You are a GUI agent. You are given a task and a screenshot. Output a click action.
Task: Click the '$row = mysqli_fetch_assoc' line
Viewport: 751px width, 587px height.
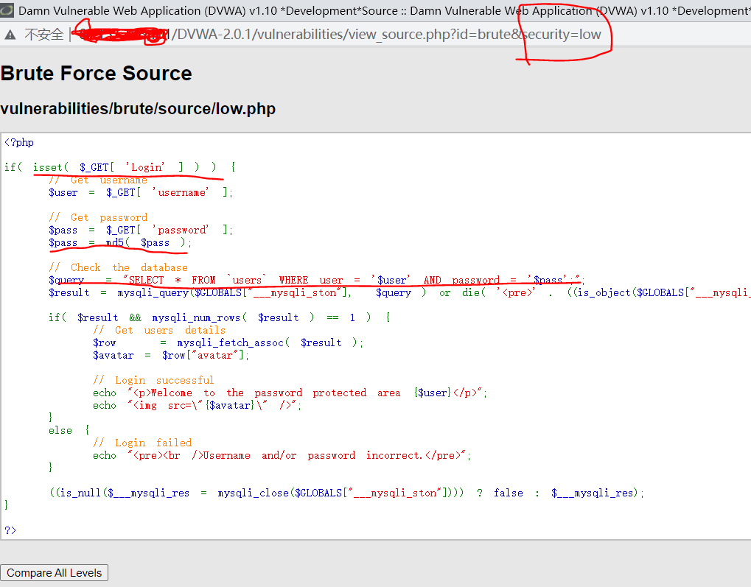pos(228,342)
